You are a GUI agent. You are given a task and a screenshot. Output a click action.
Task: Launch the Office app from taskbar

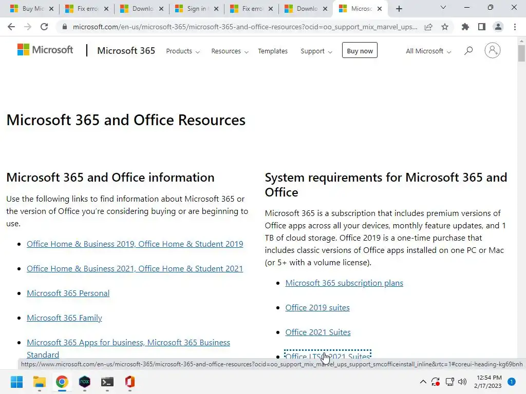coord(130,382)
